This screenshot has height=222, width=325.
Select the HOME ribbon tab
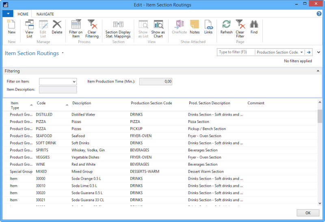[23, 14]
